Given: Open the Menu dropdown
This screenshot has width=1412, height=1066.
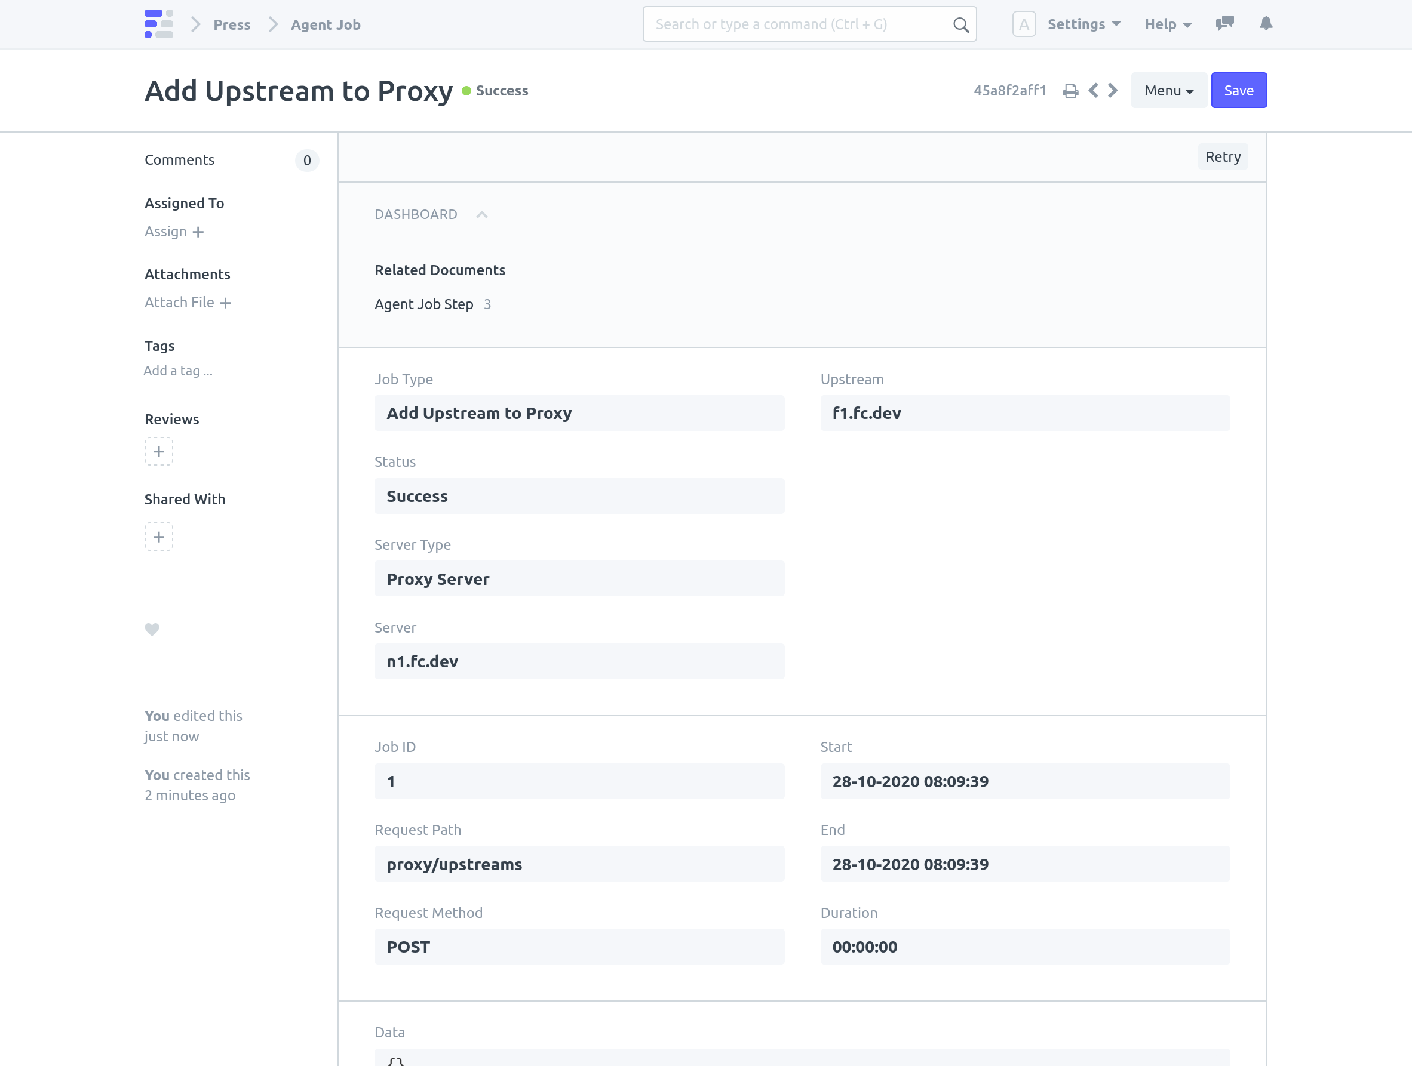Looking at the screenshot, I should tap(1168, 90).
